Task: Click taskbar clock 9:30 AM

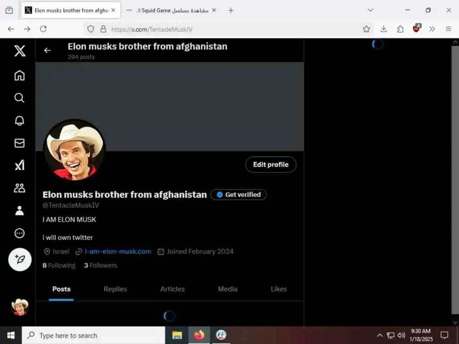Action: tap(421, 335)
